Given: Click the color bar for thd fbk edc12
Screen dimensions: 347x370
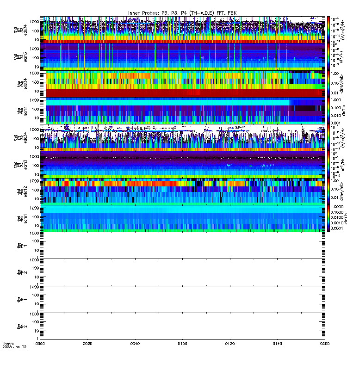Looking at the screenshot, I should (328, 191).
